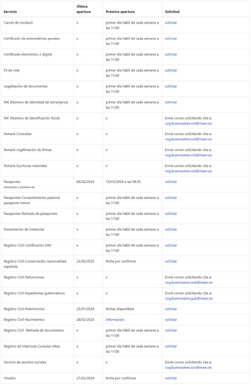The height and width of the screenshot is (385, 251).
Task: Click solicitar for Registro Civil-Matrimonios
Action: (171, 309)
